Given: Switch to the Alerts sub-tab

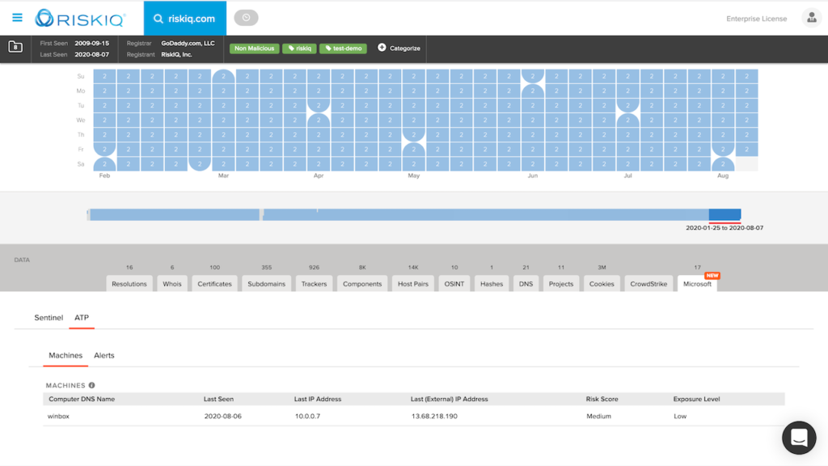Looking at the screenshot, I should click(104, 356).
